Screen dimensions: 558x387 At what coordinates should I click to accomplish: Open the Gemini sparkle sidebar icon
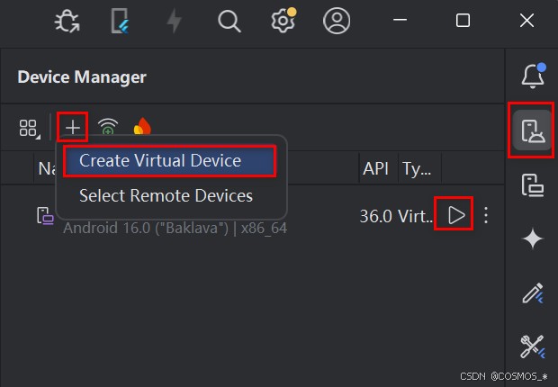[x=533, y=238]
